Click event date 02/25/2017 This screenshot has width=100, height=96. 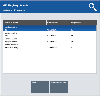click(52, 36)
